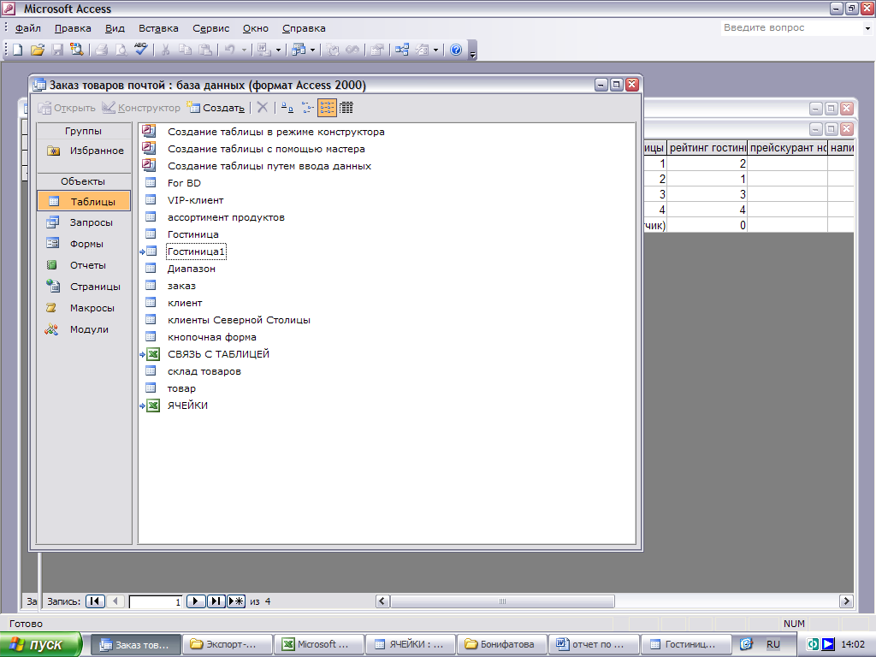
Task: Go to next record button
Action: (x=196, y=601)
